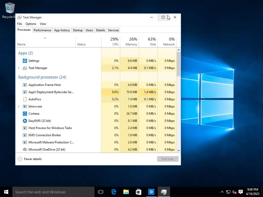The height and width of the screenshot is (197, 263).
Task: Select the Cortana circle icon
Action: [25, 114]
